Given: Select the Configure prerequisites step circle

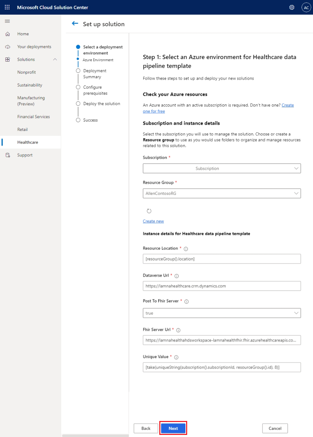Looking at the screenshot, I should 77,87.
